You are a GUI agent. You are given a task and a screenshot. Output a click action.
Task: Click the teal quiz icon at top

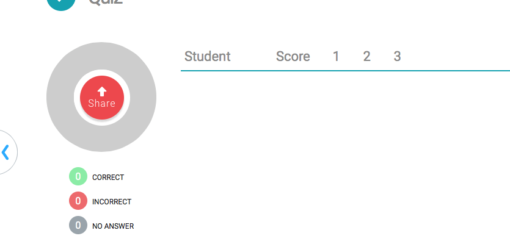(61, 4)
